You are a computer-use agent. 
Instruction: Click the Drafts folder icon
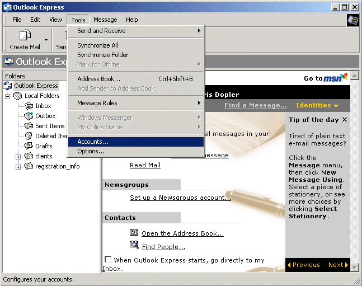pos(29,146)
